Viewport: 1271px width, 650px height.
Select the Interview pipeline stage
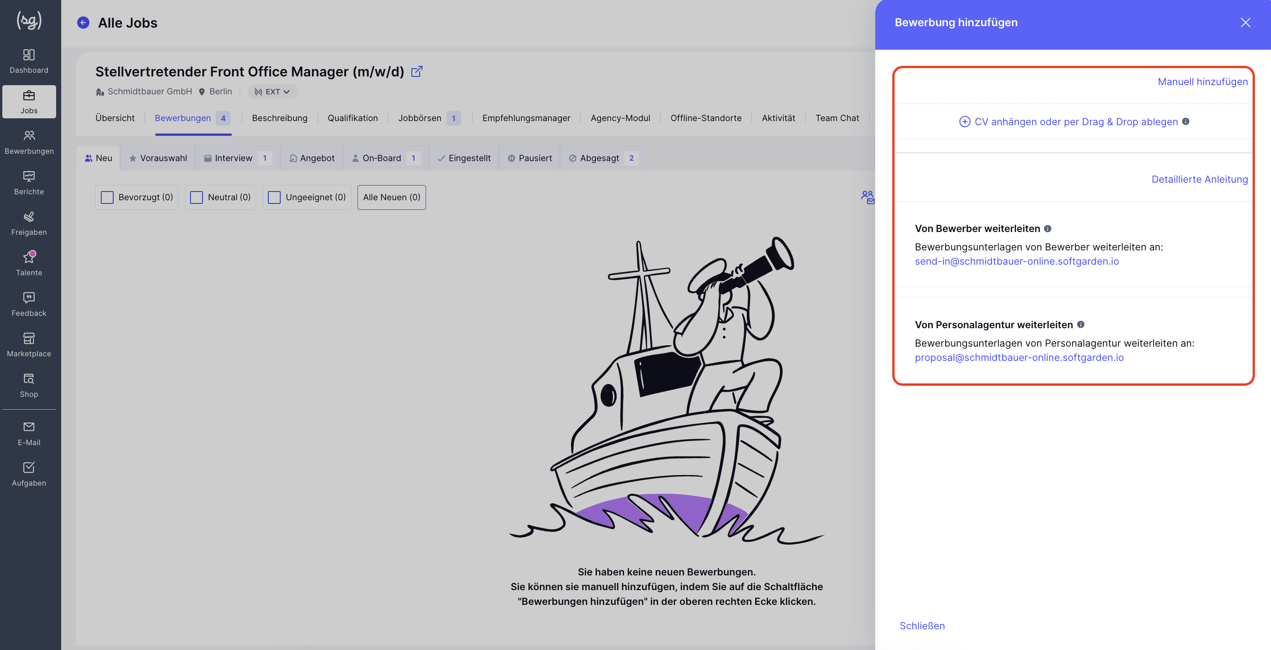[238, 158]
